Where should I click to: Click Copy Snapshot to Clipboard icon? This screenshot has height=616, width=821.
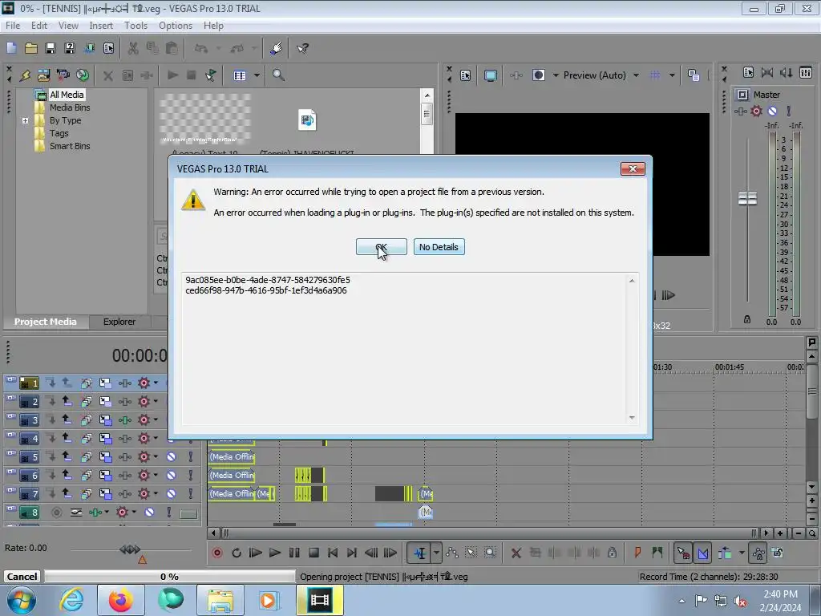tap(694, 75)
